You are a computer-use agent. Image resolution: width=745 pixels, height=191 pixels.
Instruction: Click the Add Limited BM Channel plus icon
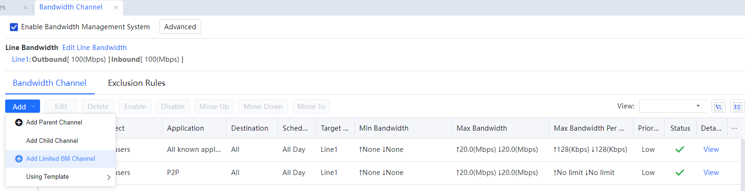point(19,159)
